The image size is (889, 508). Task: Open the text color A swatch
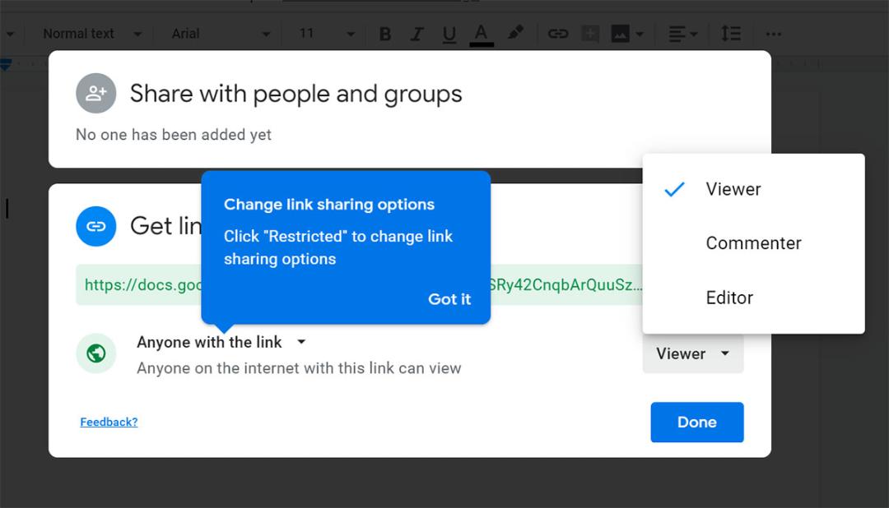point(482,34)
